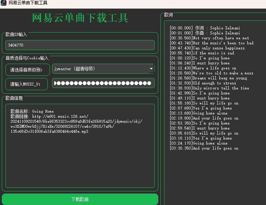Click lyric 'Old enough to stress'
Screen dimensions: 266x205
click(x=203, y=83)
